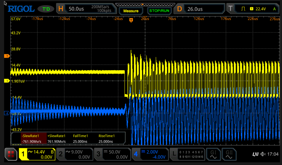This screenshot has height=165, width=282.
Task: Click the 276us time axis label
Action: (x=275, y=19)
